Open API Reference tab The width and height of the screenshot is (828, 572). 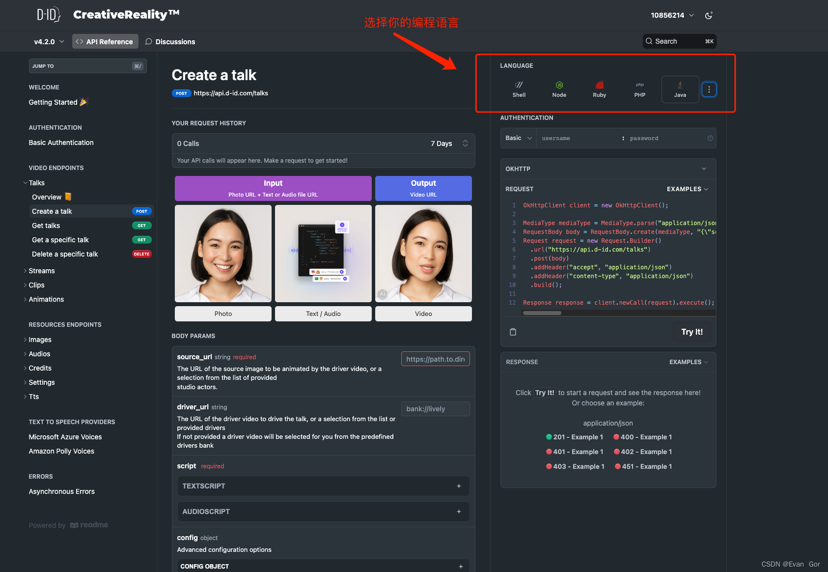(105, 42)
